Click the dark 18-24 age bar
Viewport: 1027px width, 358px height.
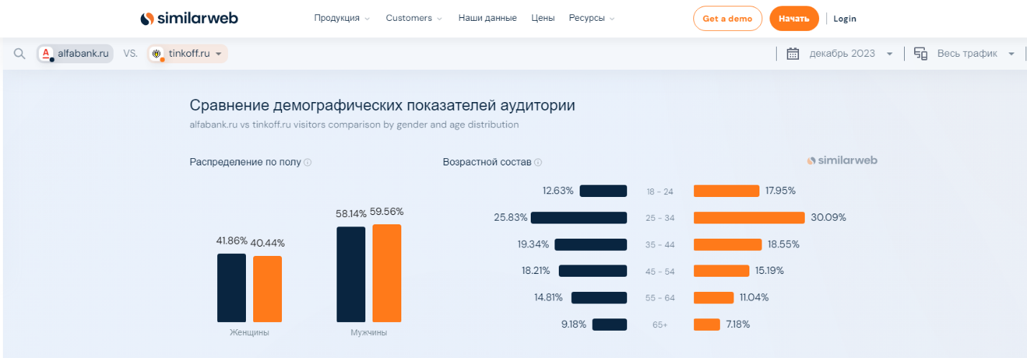[603, 191]
